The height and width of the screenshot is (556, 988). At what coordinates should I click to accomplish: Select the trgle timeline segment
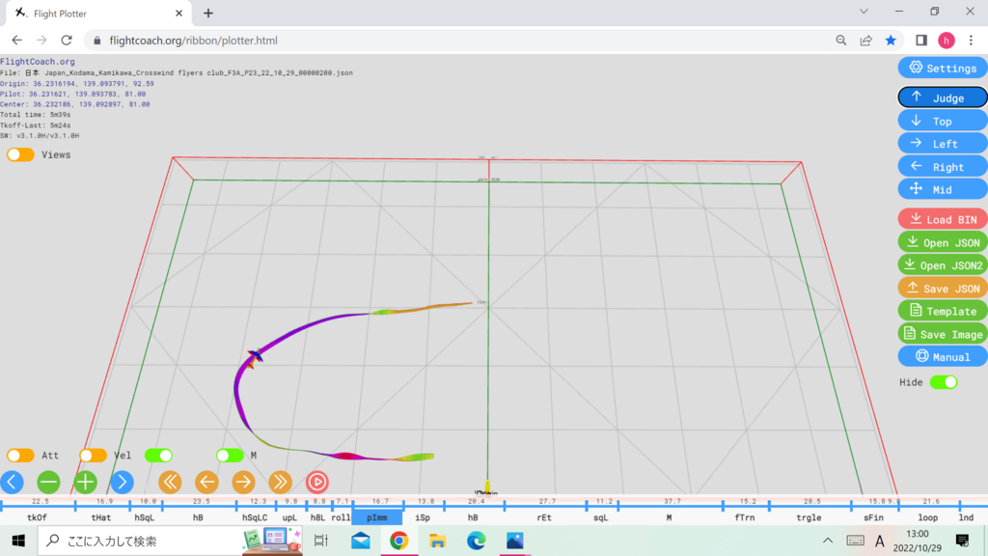tap(810, 517)
